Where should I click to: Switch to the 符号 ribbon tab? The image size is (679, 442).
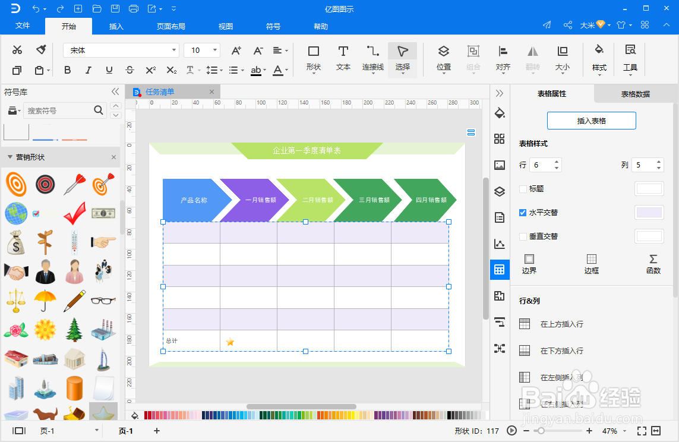pos(273,26)
